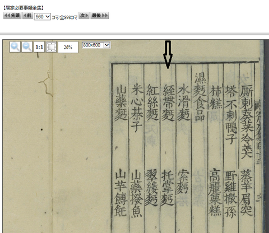269x233 pixels.
Task: Click the 高麗栗糕 text on the page image
Action: coord(215,192)
